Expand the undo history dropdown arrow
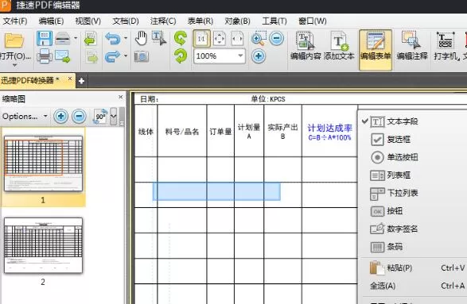Viewport: 467px width, 304px height. tap(126, 38)
